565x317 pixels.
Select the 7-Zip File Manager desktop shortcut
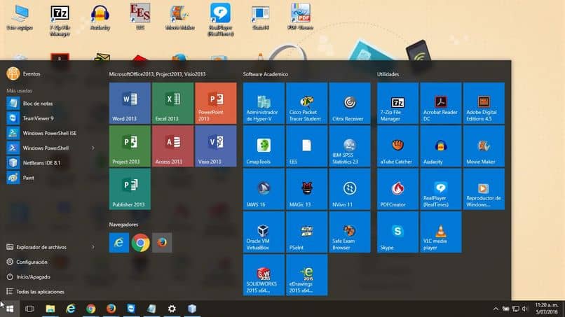[x=60, y=20]
